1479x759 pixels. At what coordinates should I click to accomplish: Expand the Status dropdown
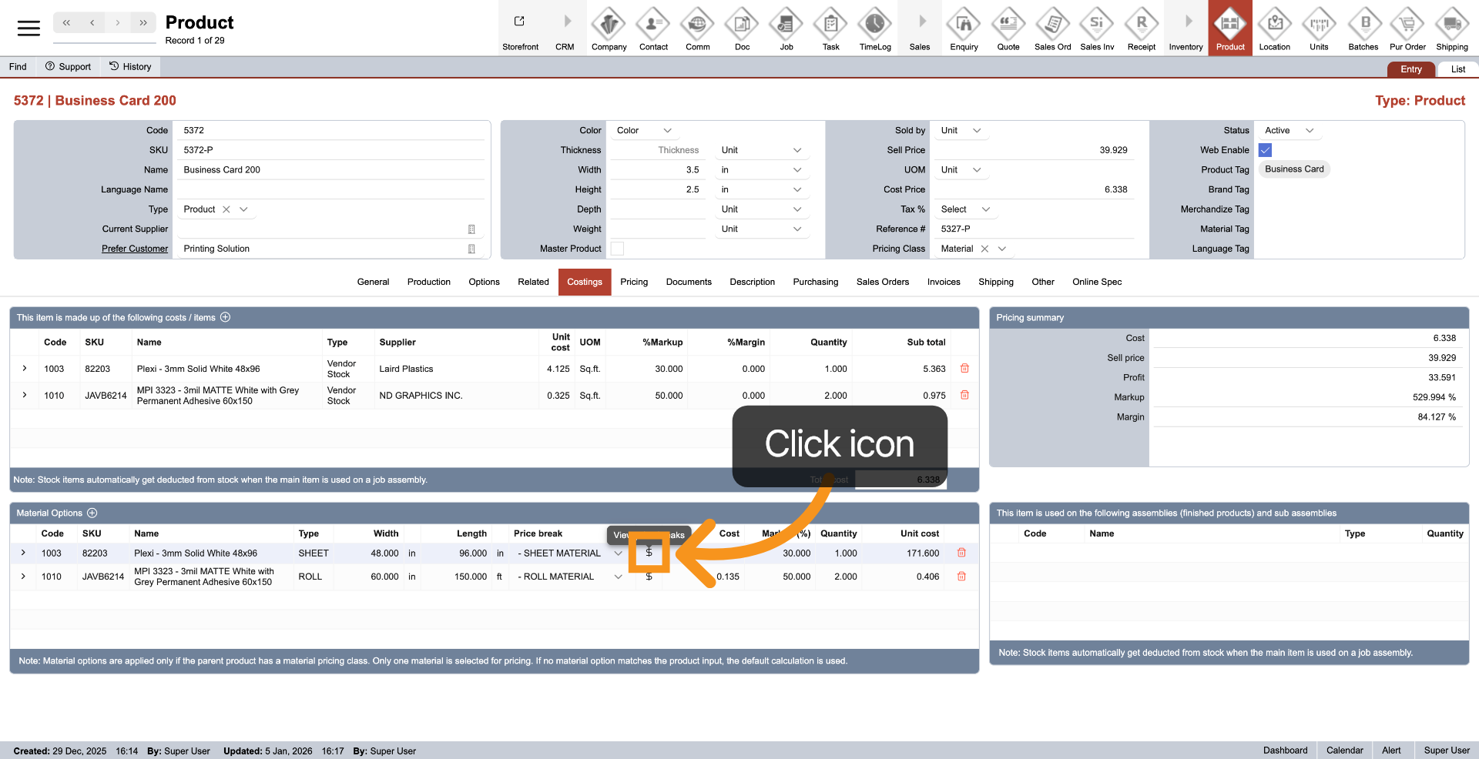tap(1309, 131)
